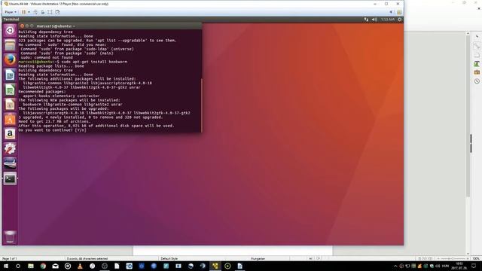Open the Windows Start menu
This screenshot has height=271, width=482.
pos(6,266)
